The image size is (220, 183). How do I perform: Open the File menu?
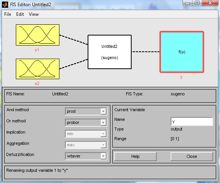pos(8,14)
